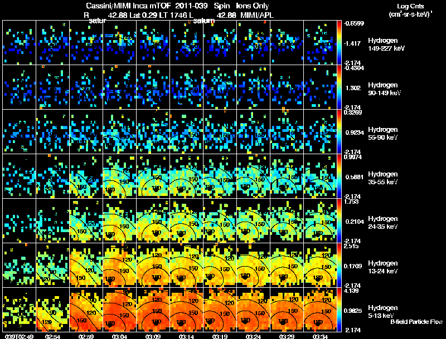Click the 'MIMI/APL' header text
The width and height of the screenshot is (446, 339).
tap(257, 15)
